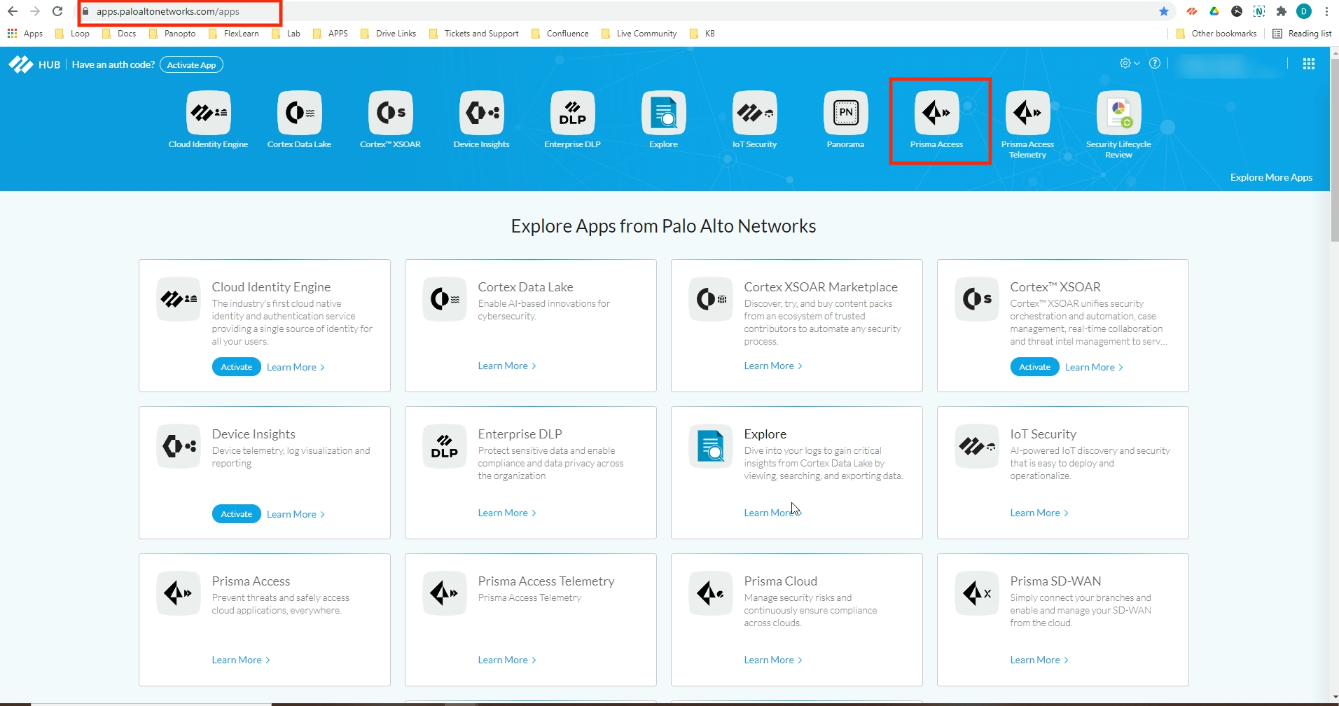Click the browser address bar

pos(490,12)
